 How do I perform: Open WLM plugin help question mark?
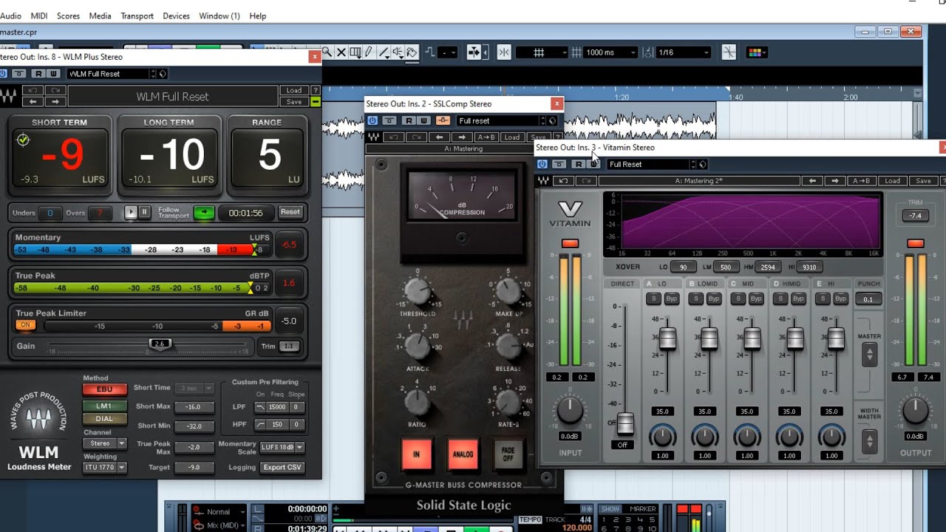click(316, 90)
